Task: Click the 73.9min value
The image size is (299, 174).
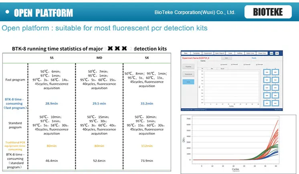Action: 147,161
